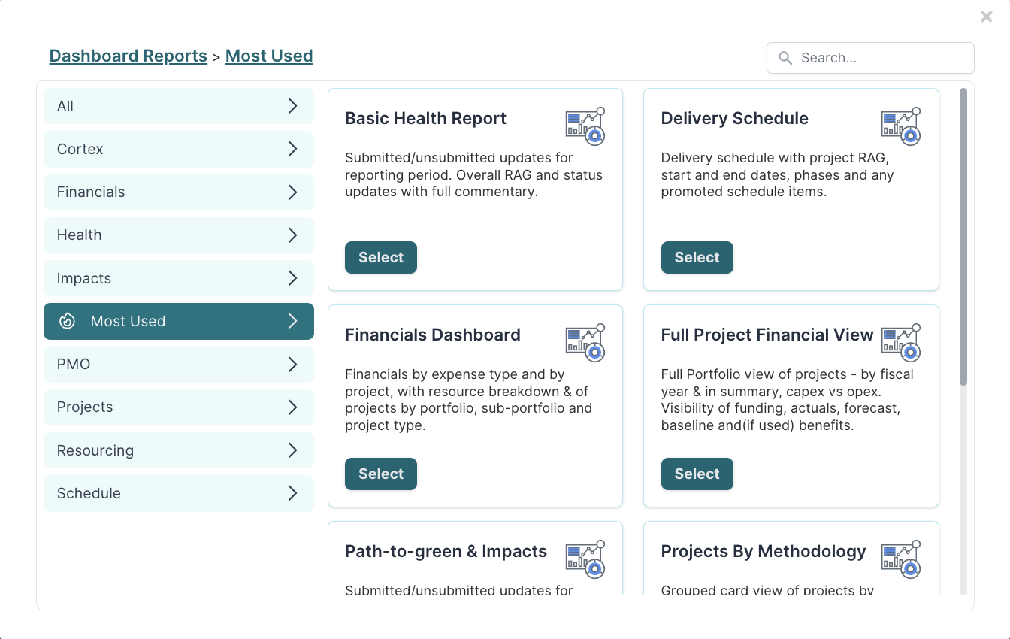Image resolution: width=1010 pixels, height=639 pixels.
Task: Click the flame icon beside Most Used
Action: (67, 321)
